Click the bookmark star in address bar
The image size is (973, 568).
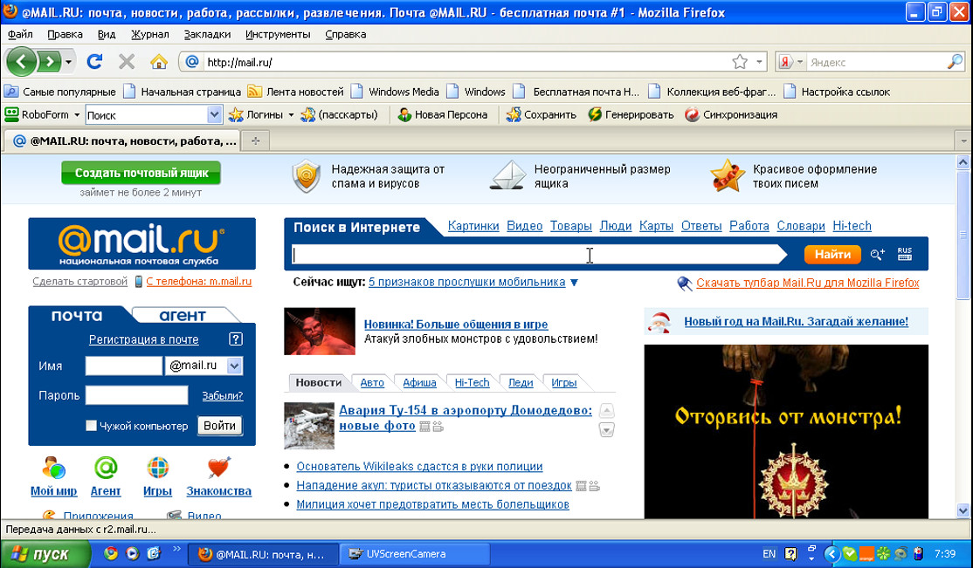pos(740,62)
